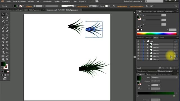Image resolution: width=180 pixels, height=101 pixels.
Task: Click the R channel slider track
Action: (153, 15)
